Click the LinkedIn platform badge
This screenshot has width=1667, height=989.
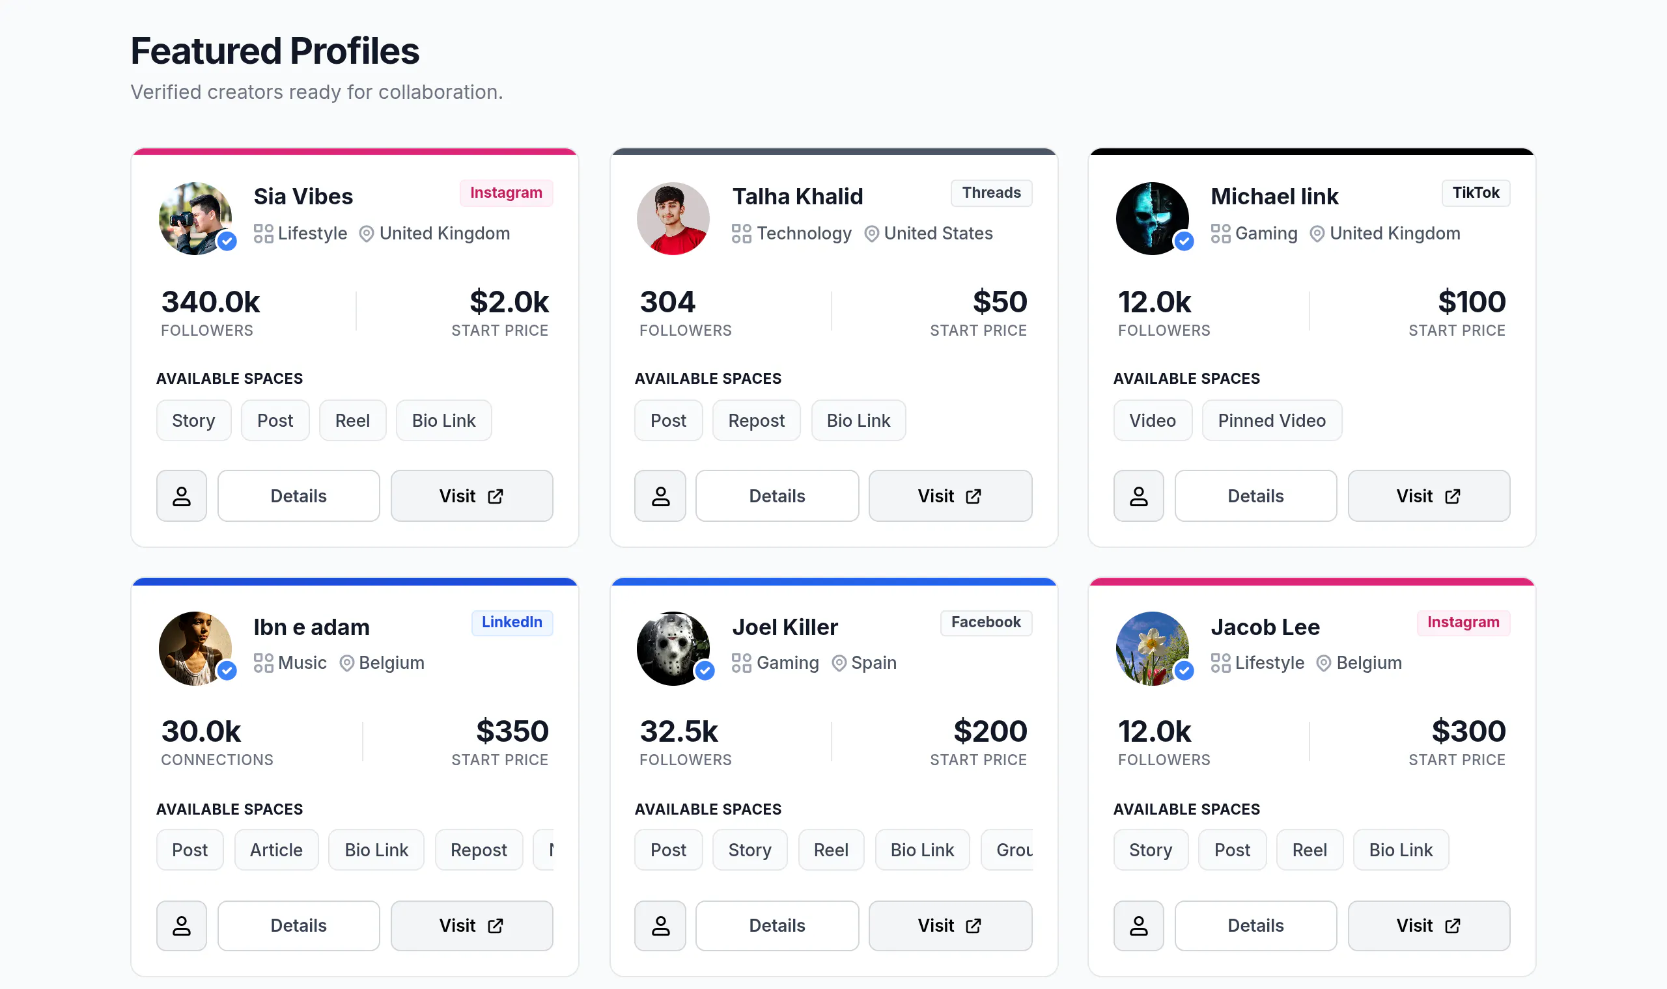pyautogui.click(x=512, y=622)
